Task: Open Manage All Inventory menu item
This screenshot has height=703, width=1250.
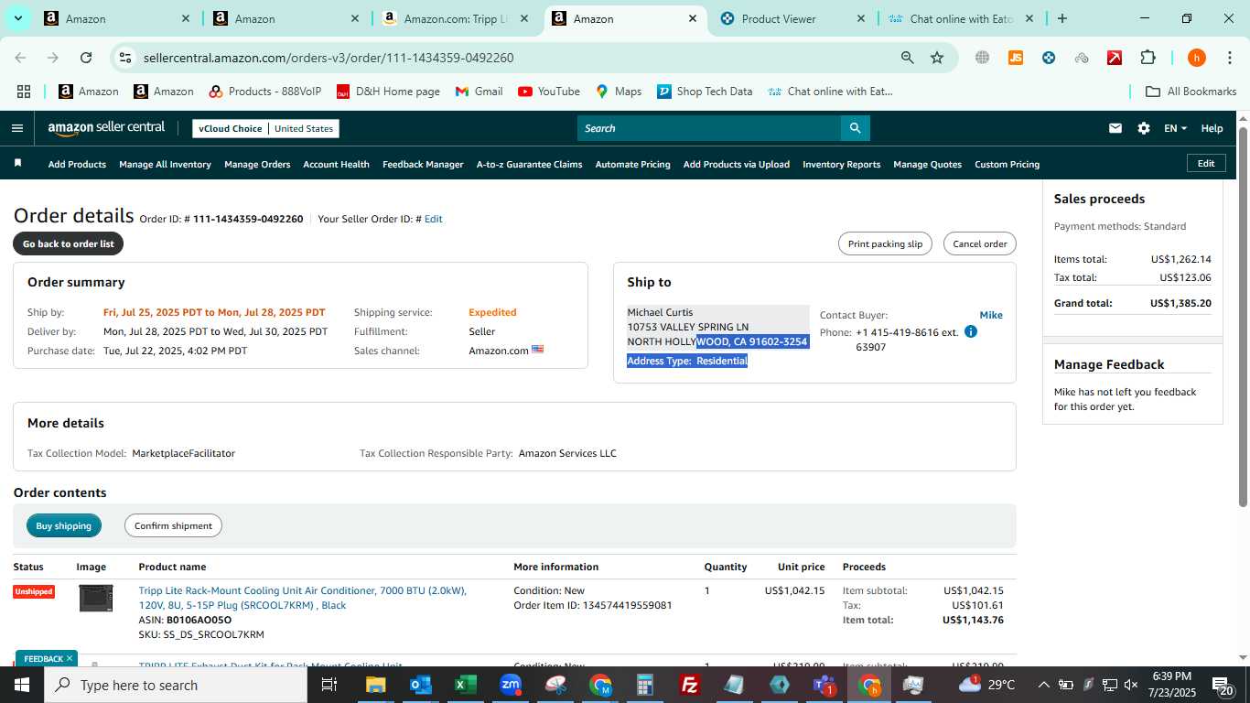Action: (x=165, y=165)
